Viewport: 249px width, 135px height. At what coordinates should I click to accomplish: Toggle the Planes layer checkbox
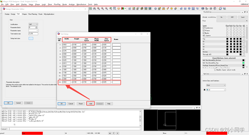click(x=204, y=31)
